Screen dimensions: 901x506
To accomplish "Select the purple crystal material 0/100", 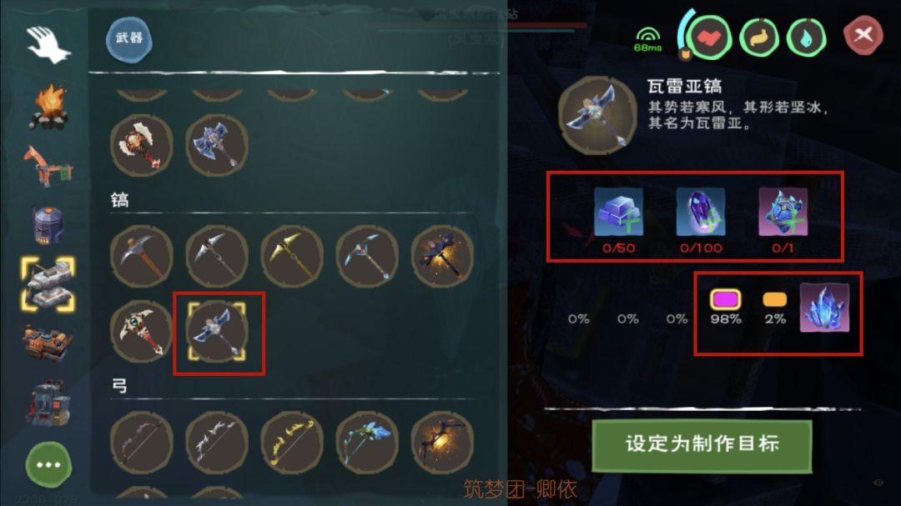I will [x=701, y=212].
